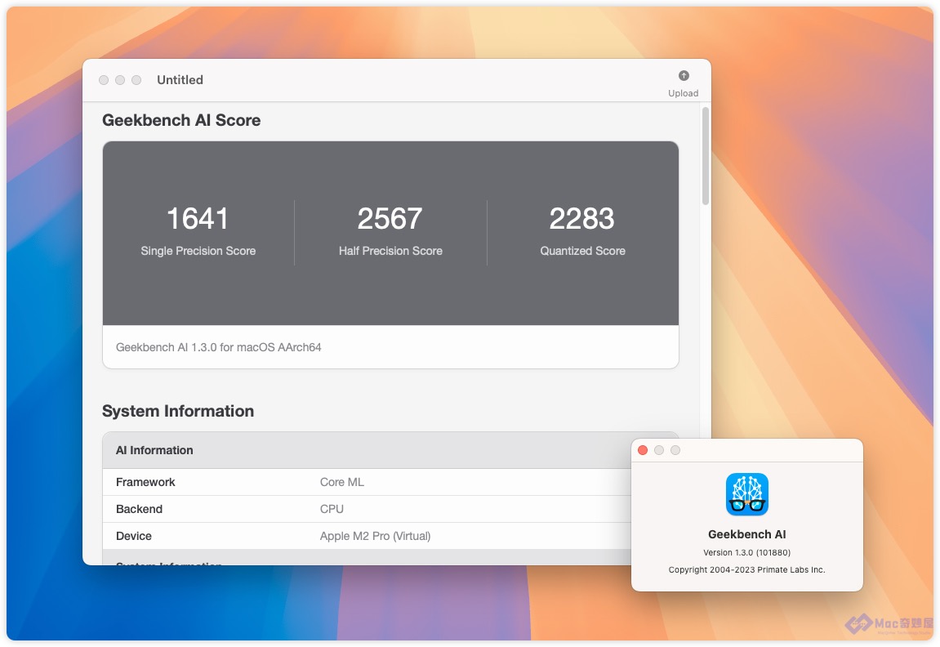Click the 2283 quantized score

pyautogui.click(x=582, y=218)
